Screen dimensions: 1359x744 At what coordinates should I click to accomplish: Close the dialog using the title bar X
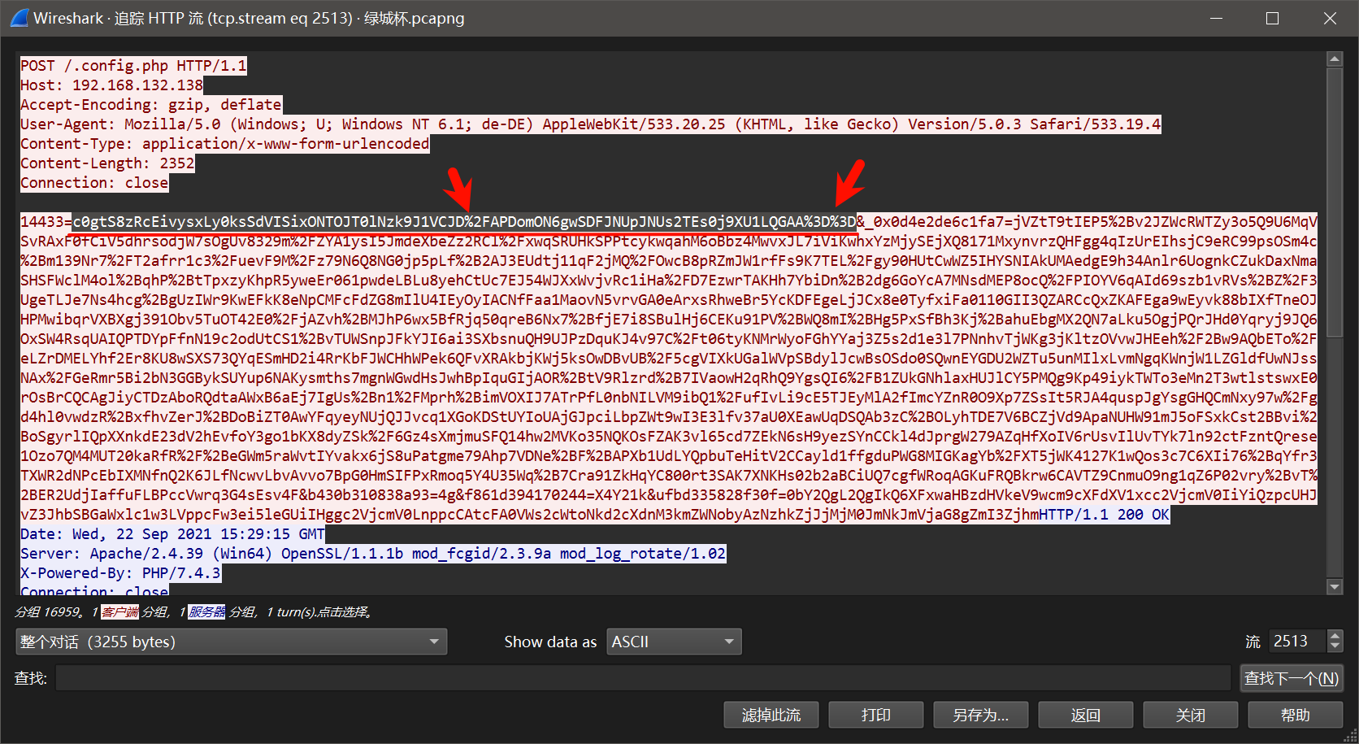1330,18
